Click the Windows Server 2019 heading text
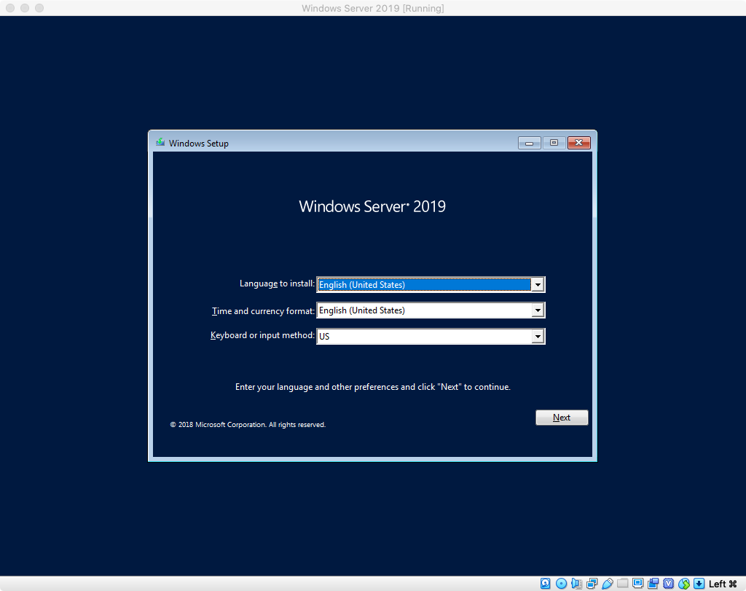The image size is (746, 591). (372, 206)
